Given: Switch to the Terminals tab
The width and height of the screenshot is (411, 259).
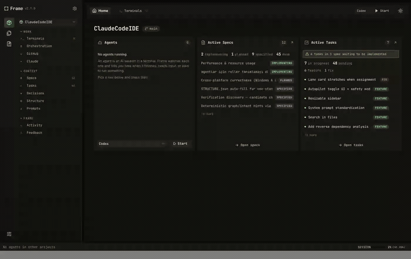Looking at the screenshot, I should (x=130, y=11).
